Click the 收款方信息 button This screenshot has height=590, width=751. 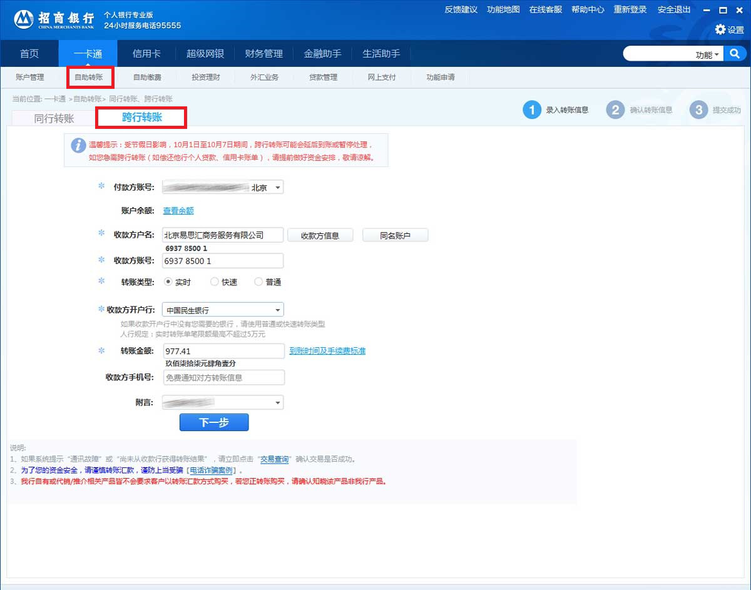(x=320, y=235)
